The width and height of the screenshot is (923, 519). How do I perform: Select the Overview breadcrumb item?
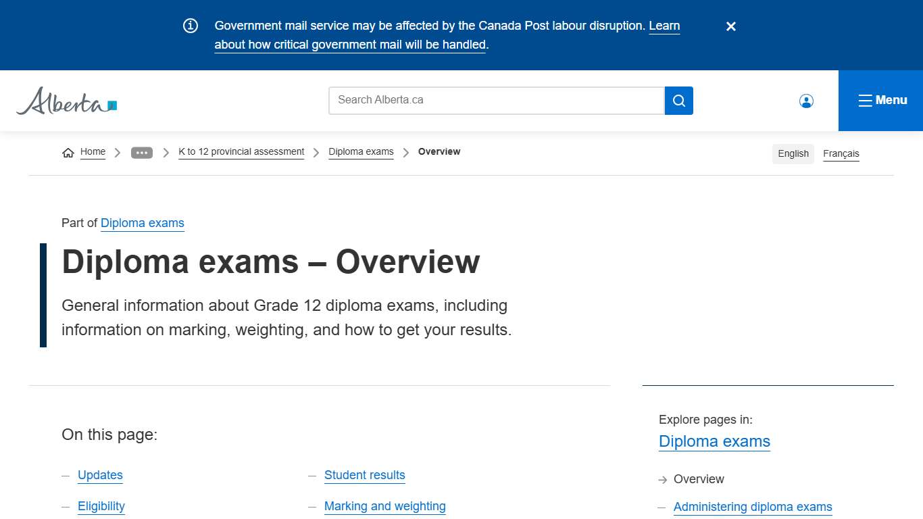(x=439, y=151)
